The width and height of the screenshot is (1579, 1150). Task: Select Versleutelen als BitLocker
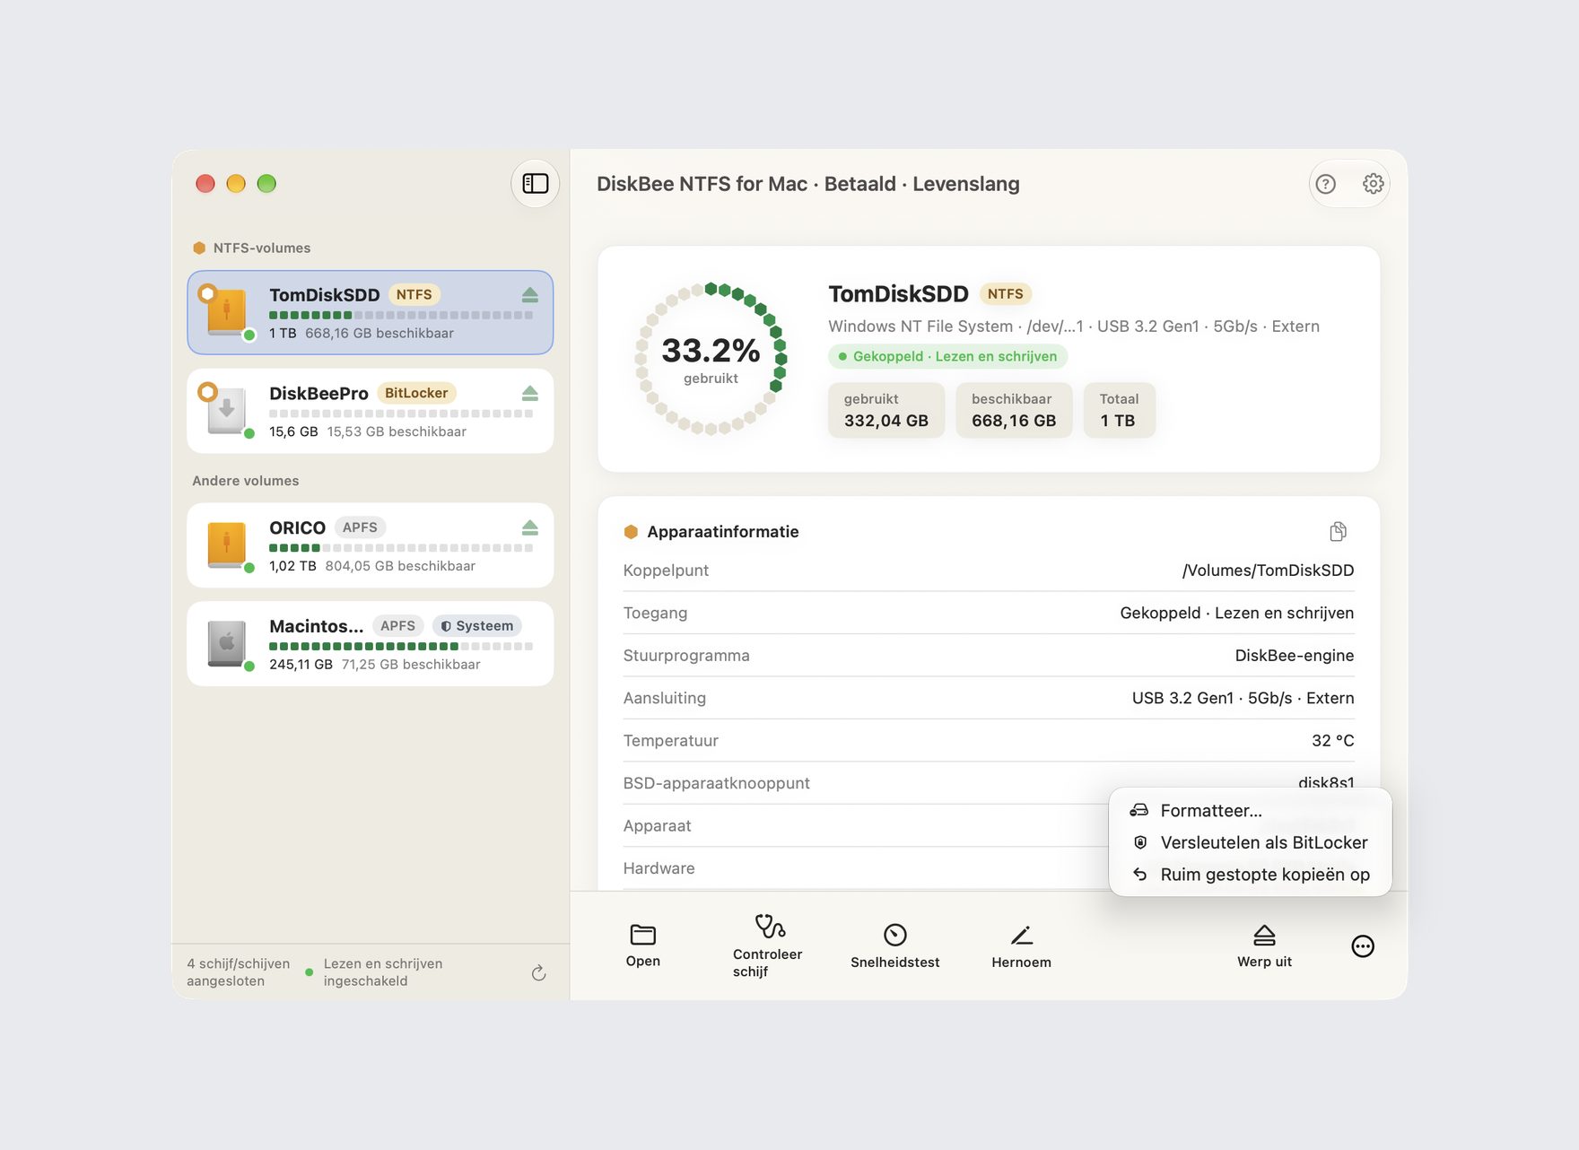click(1250, 843)
